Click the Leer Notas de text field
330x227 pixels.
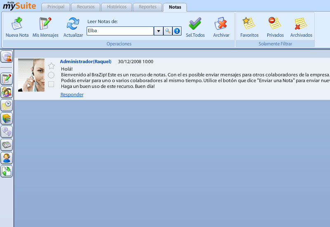pyautogui.click(x=120, y=31)
